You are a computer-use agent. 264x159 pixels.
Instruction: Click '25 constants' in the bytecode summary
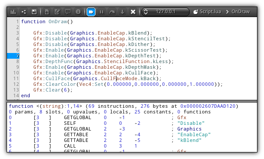(153, 112)
